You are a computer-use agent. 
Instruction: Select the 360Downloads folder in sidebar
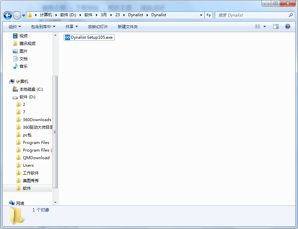[37, 120]
